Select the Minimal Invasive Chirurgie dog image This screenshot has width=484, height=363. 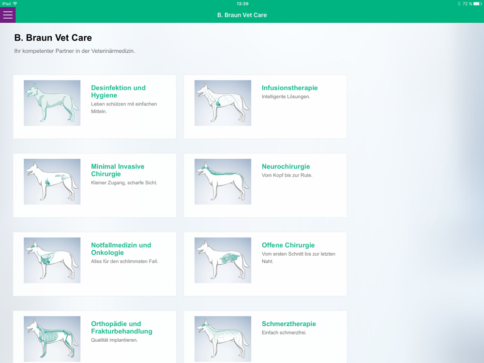[x=52, y=181]
